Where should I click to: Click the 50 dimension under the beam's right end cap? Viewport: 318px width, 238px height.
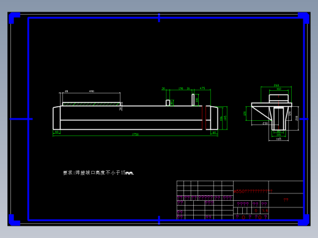coord(214,132)
